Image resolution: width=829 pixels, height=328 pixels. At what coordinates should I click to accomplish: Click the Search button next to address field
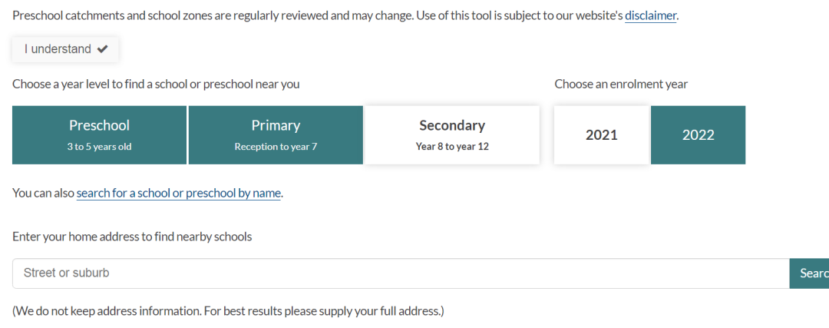[810, 273]
